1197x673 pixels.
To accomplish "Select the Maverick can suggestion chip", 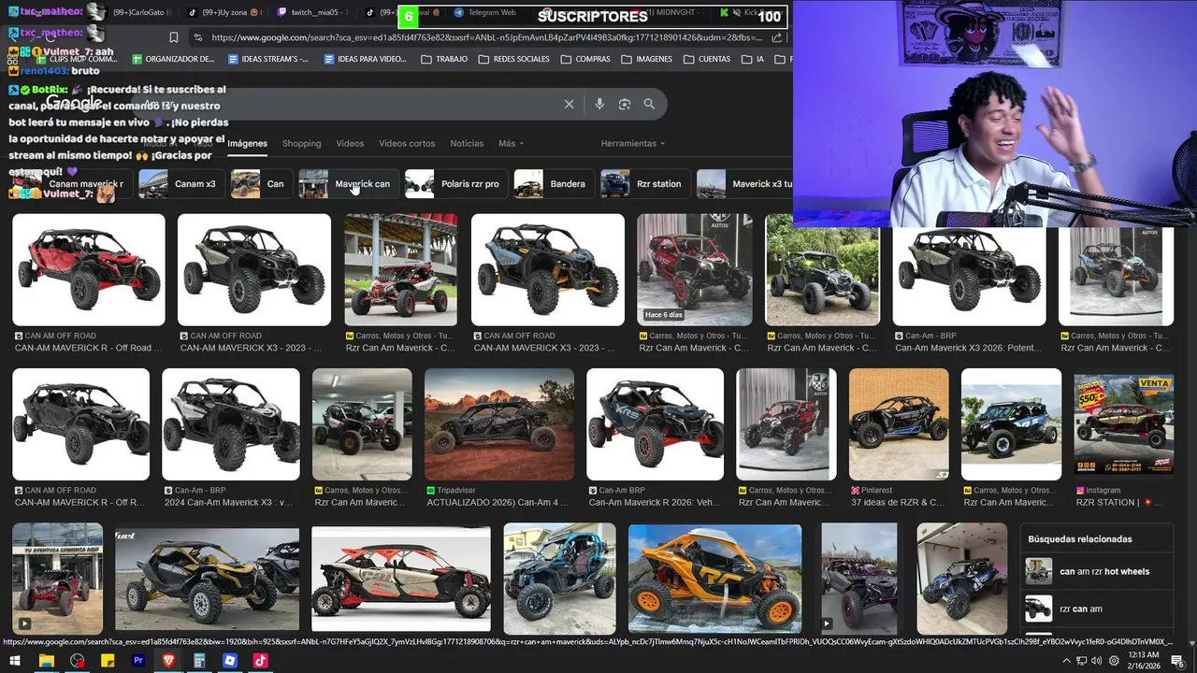I will pos(347,184).
